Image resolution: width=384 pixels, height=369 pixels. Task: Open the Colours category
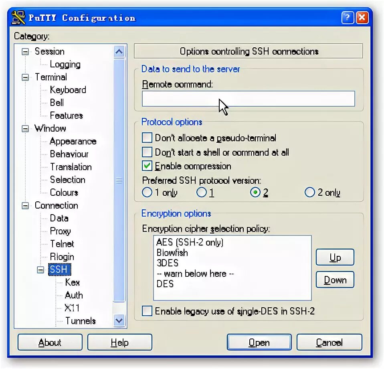pos(64,193)
